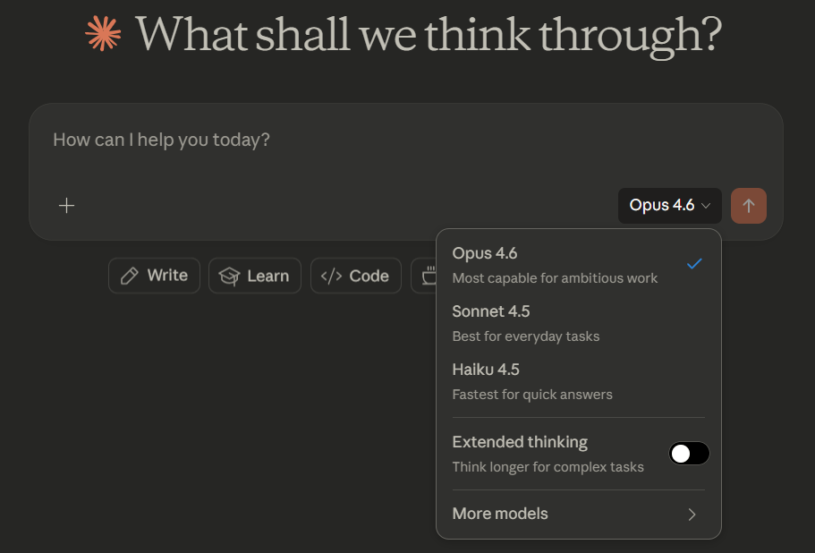The width and height of the screenshot is (815, 553).
Task: Click the plus icon to add attachments
Action: point(66,206)
